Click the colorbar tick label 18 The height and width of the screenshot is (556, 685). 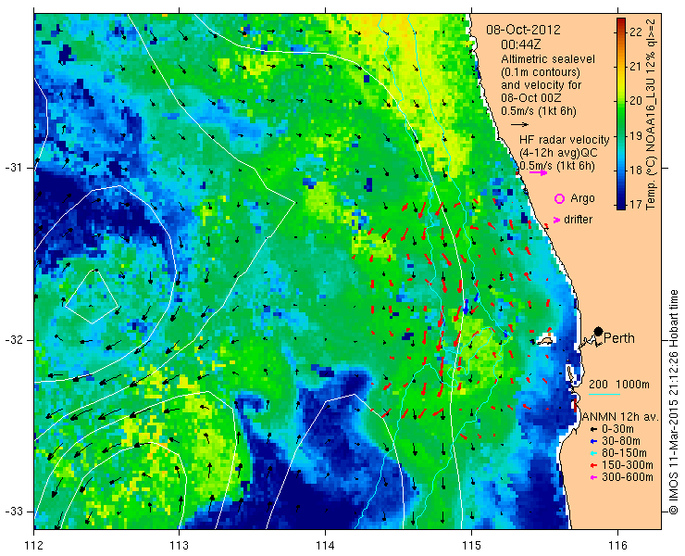pos(636,170)
